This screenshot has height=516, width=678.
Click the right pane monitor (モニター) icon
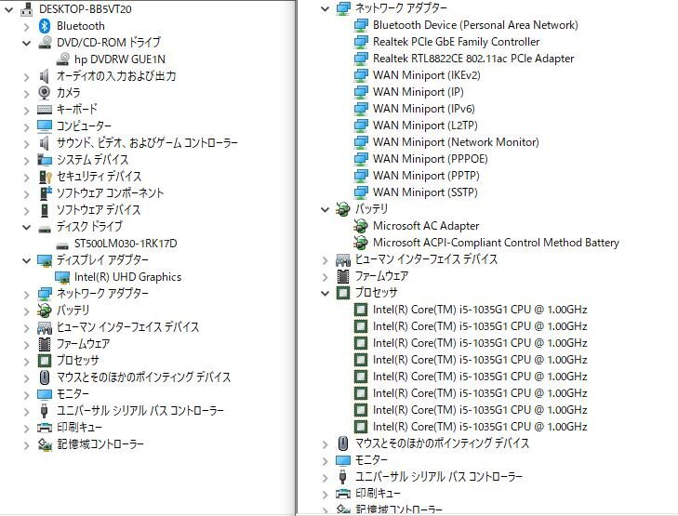343,460
